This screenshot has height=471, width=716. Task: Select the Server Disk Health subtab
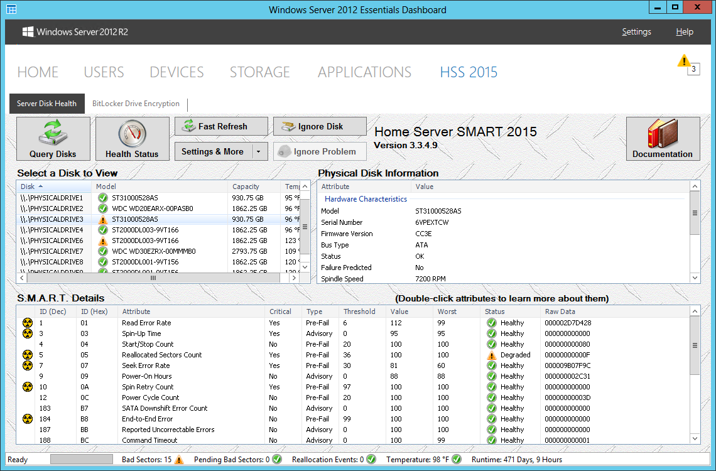[x=46, y=104]
